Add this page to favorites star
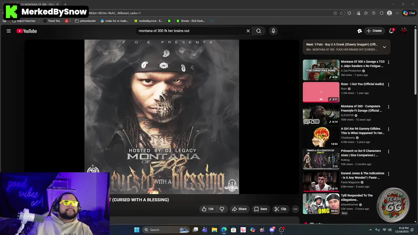Screen dimensions: 418x235 tap(341, 13)
